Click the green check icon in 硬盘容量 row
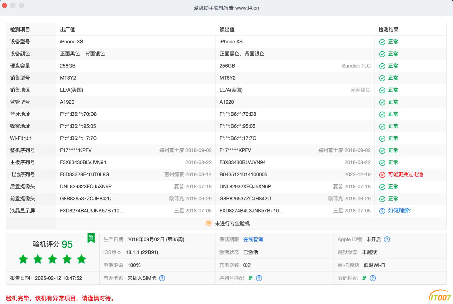 [x=382, y=66]
